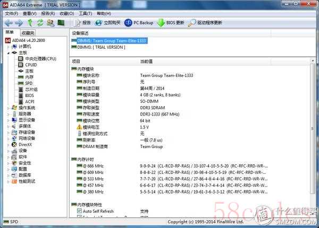Click the 安全性 shield icon
The width and height of the screenshot is (319, 228).
coord(14,163)
